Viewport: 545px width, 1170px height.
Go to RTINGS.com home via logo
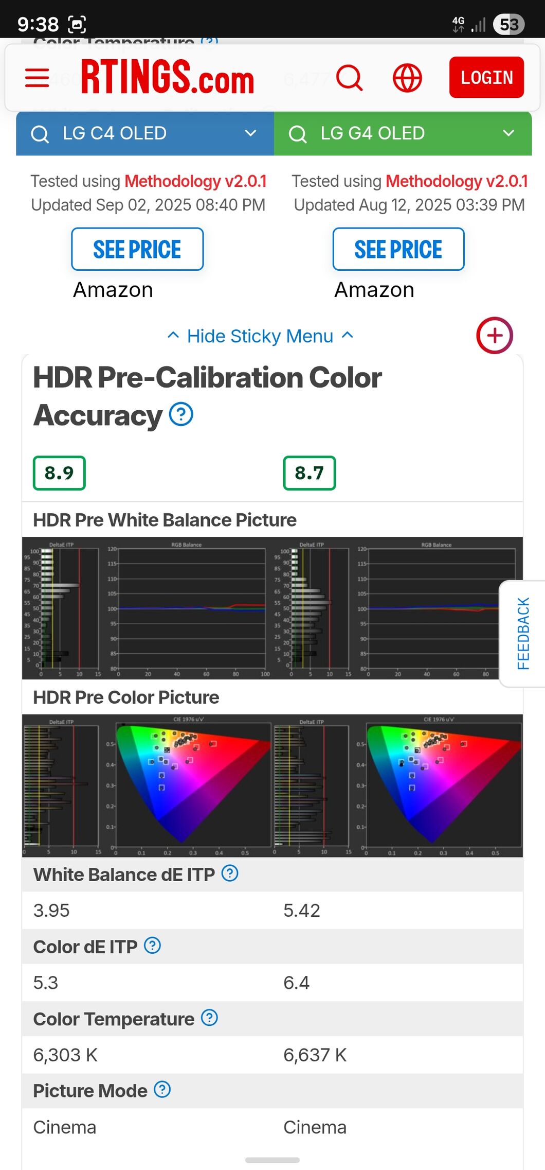[168, 77]
